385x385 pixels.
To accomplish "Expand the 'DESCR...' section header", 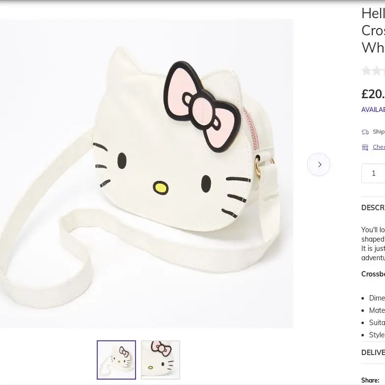I will click(373, 208).
